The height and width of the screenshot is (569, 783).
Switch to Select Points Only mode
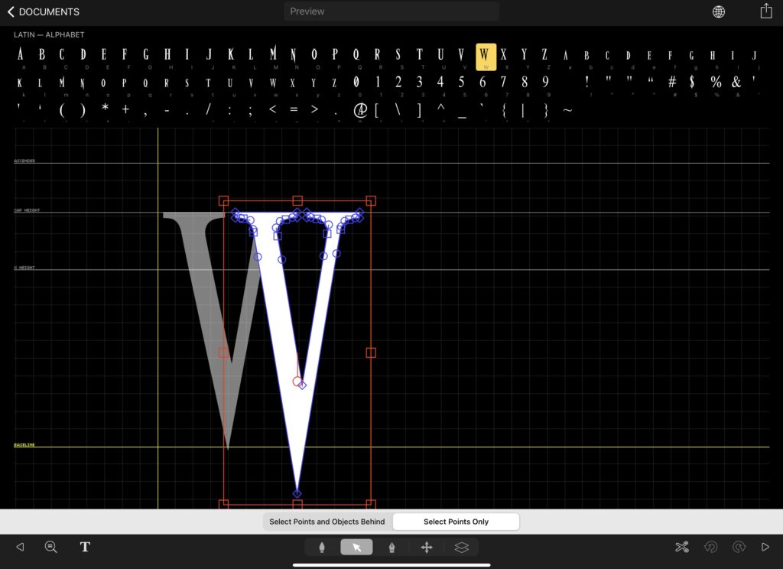pyautogui.click(x=456, y=522)
